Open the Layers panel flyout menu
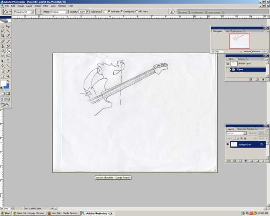This screenshot has height=216, width=270. click(267, 129)
